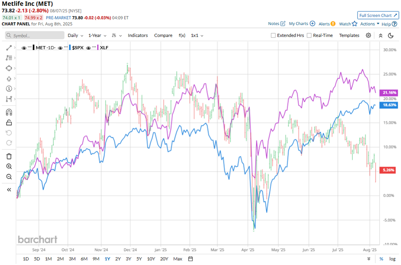This screenshot has width=401, height=265.
Task: Open options dots next to MET legend
Action: point(30,48)
